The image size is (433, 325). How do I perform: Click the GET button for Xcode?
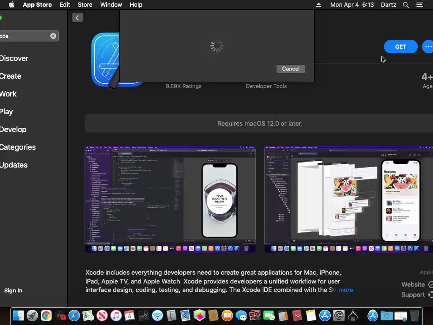(401, 47)
